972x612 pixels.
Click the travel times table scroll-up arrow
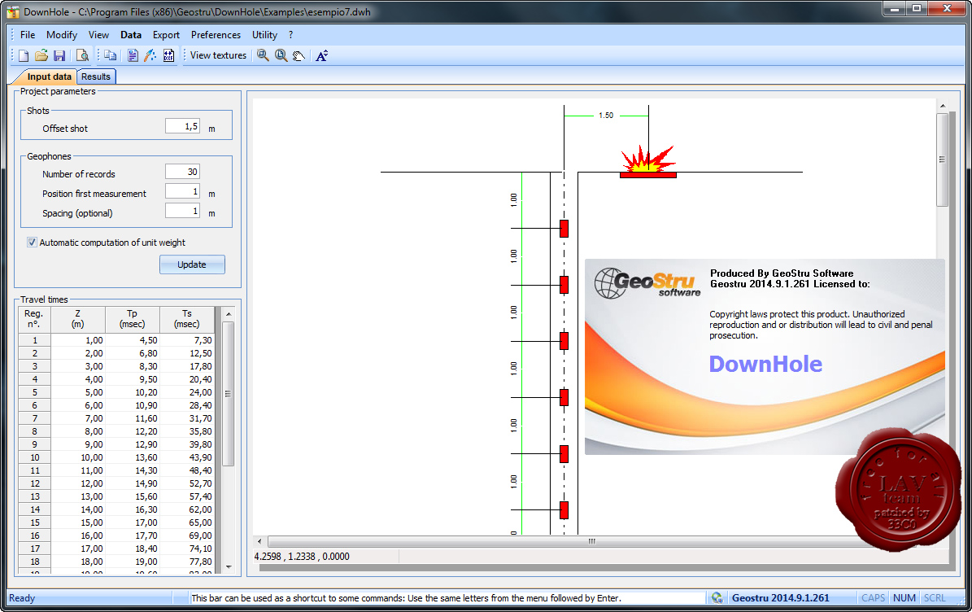228,314
